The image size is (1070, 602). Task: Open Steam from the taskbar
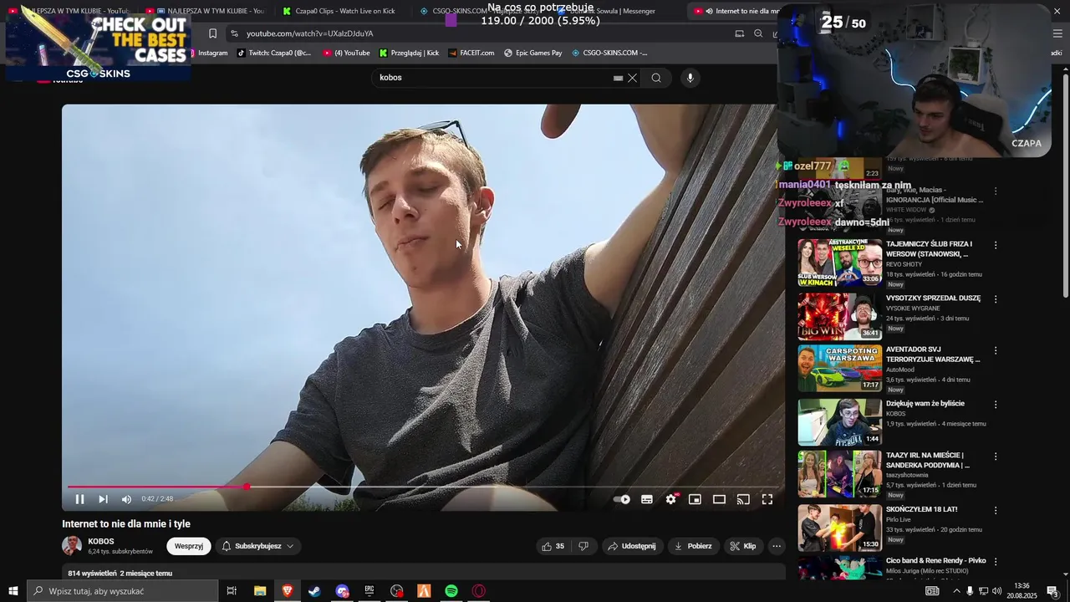click(x=314, y=591)
